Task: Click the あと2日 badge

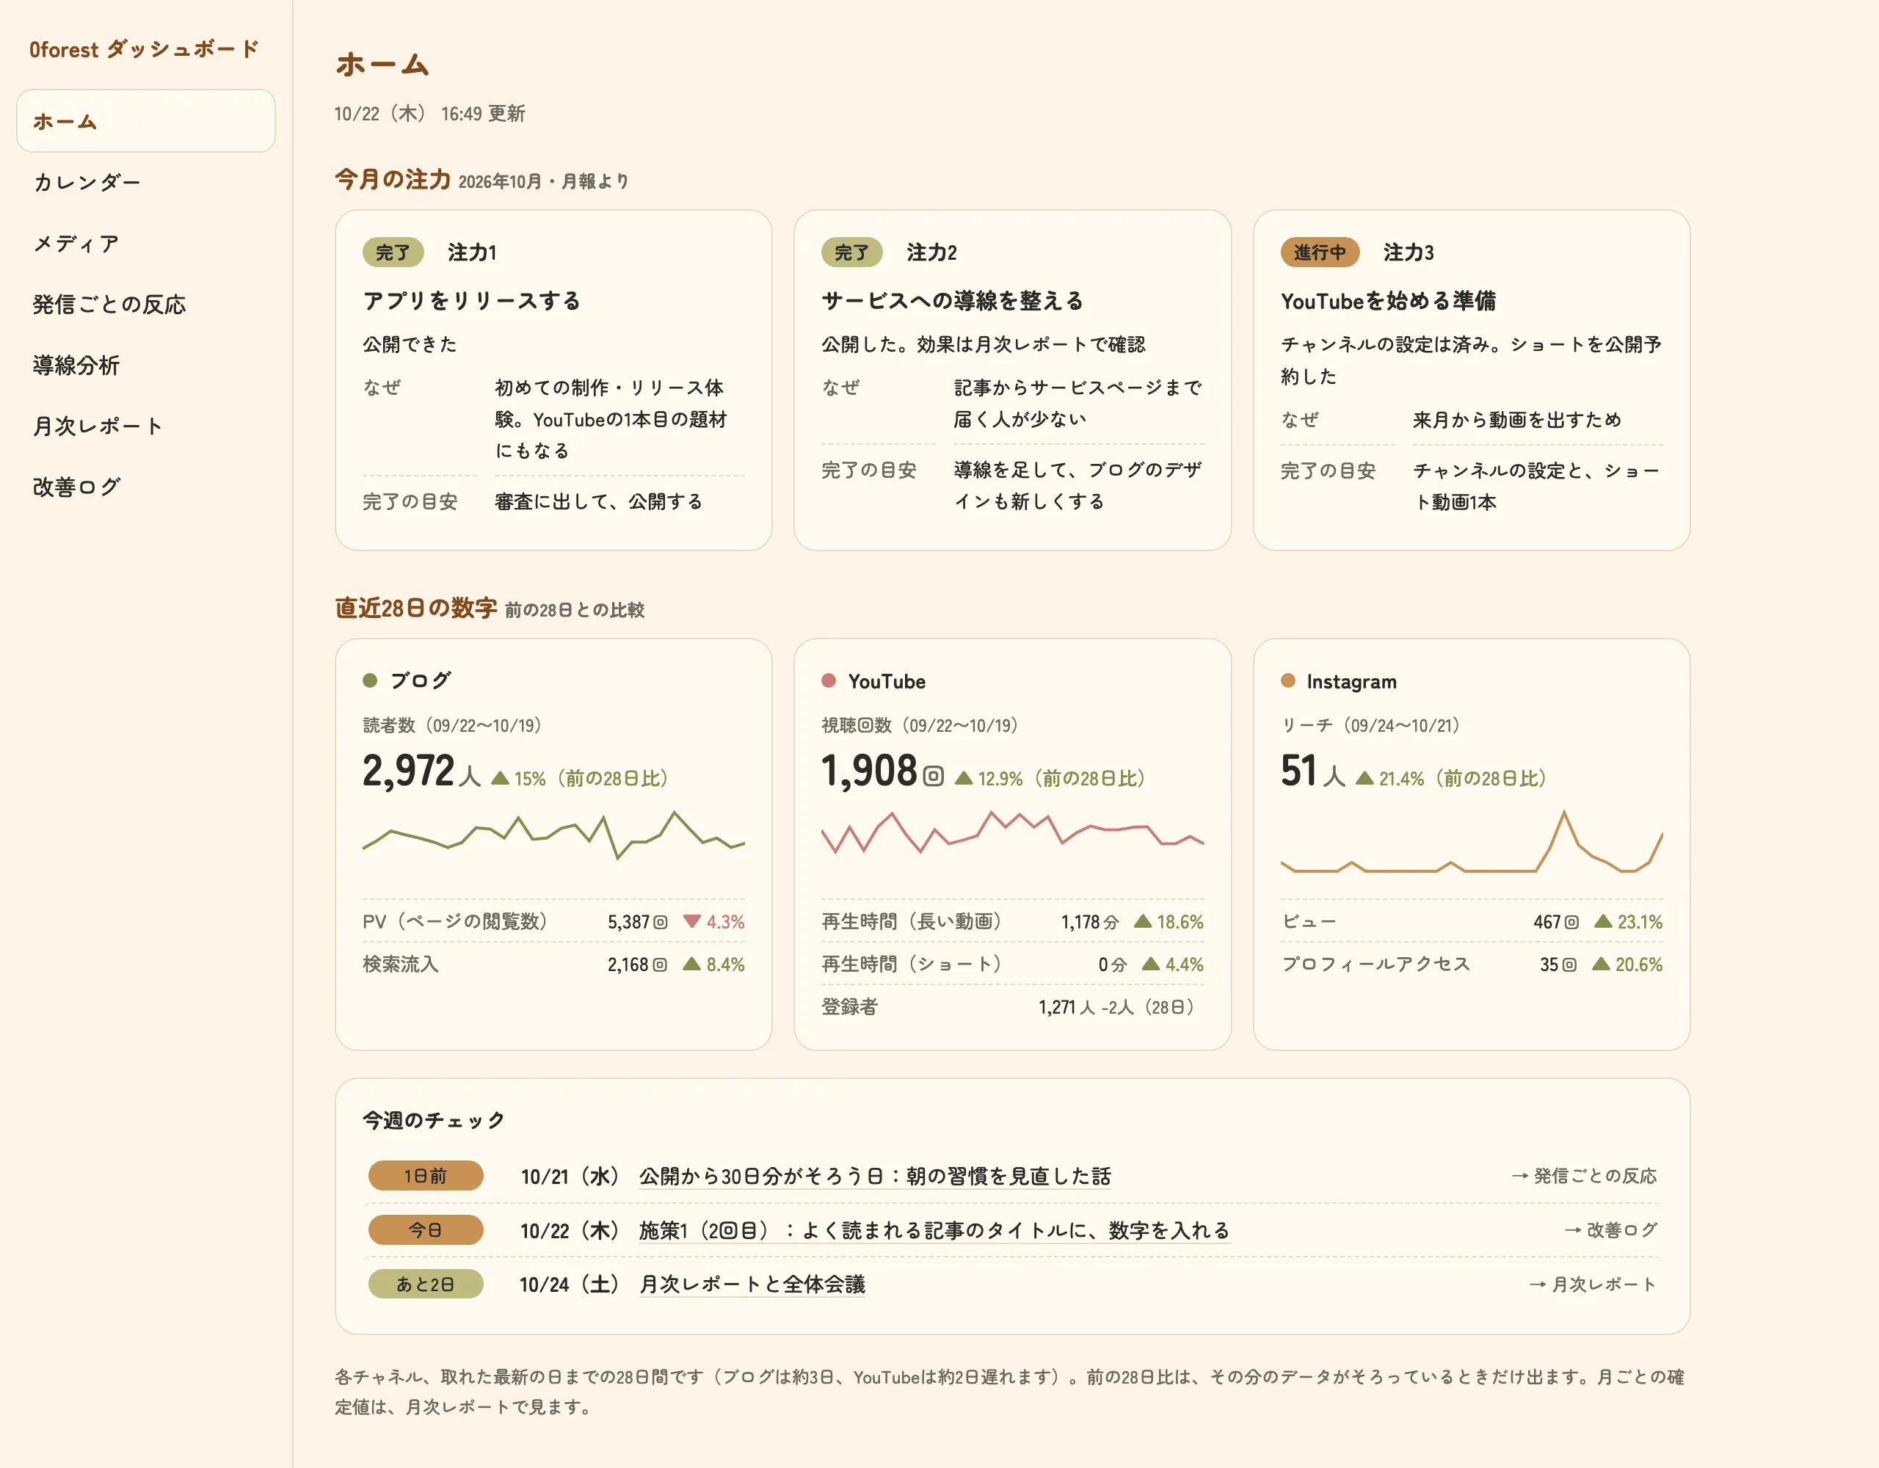Action: click(426, 1284)
